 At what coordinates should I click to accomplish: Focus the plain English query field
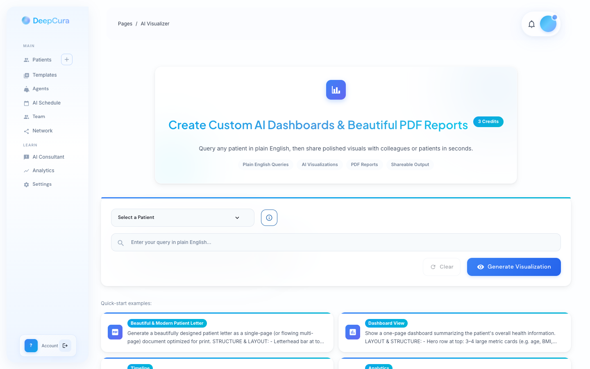(x=336, y=242)
